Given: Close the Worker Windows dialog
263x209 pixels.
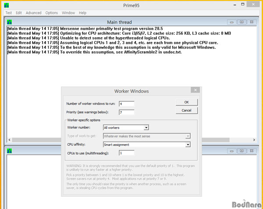Looking at the screenshot, I should click(x=195, y=90).
